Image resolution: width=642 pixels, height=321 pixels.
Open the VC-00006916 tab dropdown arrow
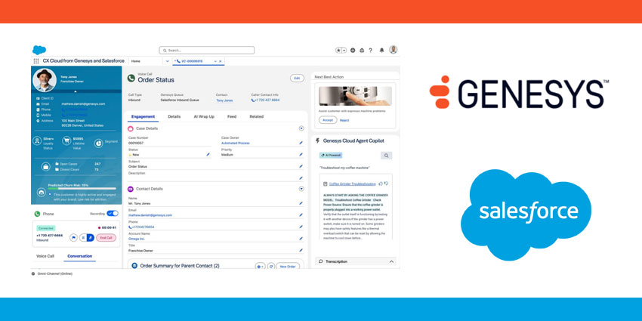point(215,61)
